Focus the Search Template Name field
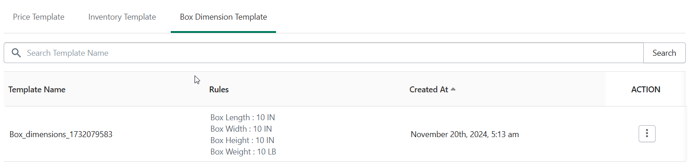This screenshot has width=689, height=165. click(334, 53)
